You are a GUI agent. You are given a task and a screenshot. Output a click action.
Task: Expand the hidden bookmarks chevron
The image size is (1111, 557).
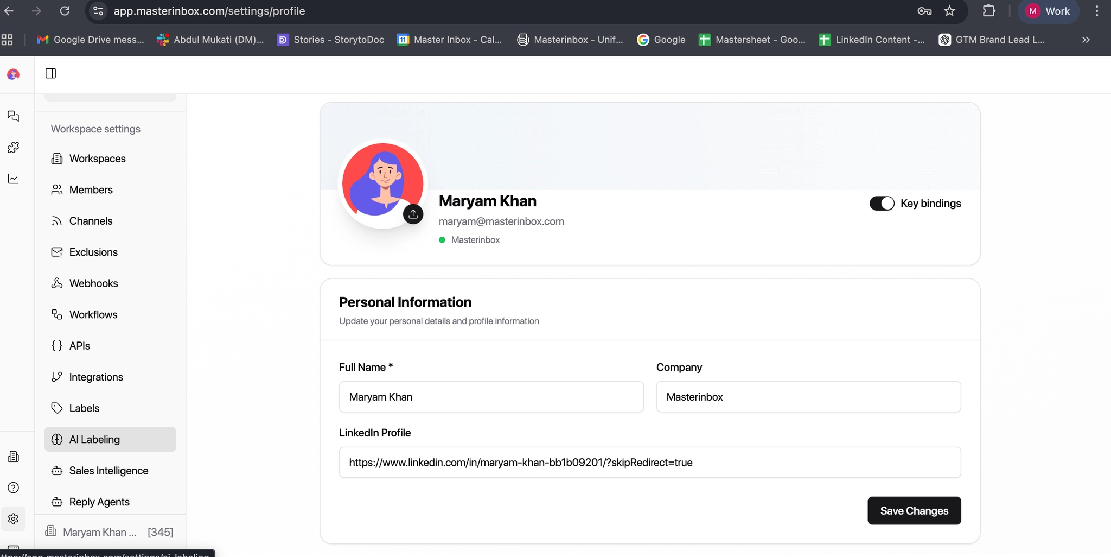1086,40
